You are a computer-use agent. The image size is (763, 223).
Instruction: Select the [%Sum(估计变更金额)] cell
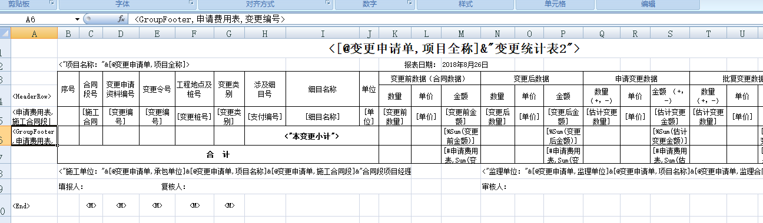(x=670, y=136)
